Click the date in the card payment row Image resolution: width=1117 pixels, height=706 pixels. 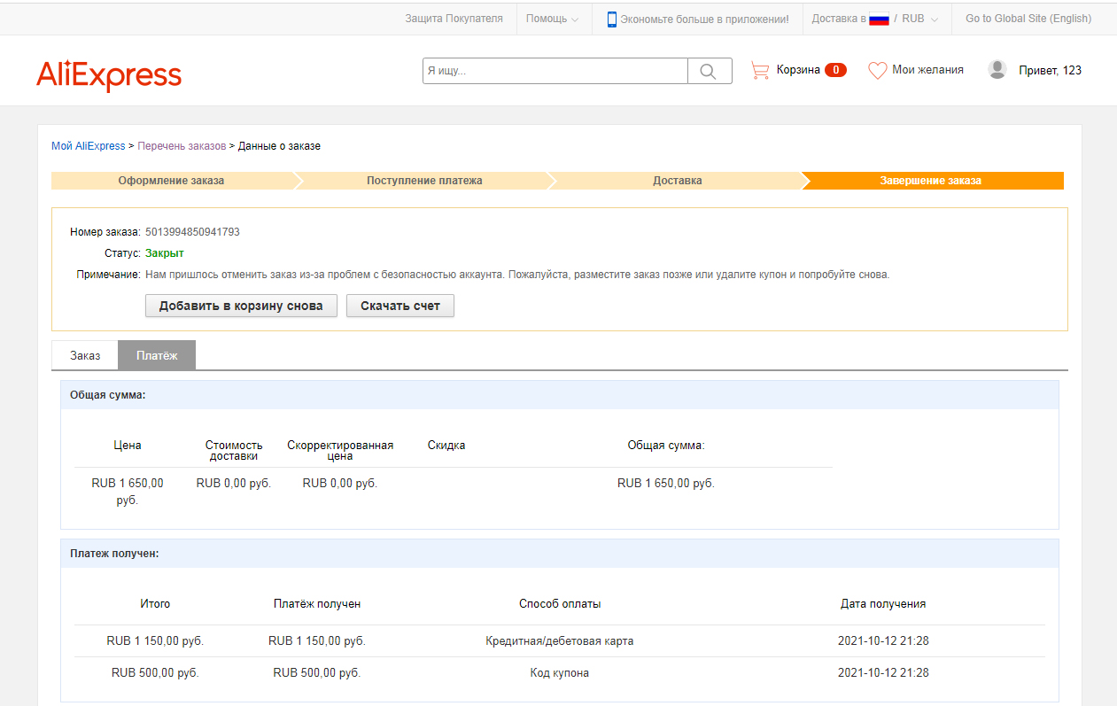883,641
